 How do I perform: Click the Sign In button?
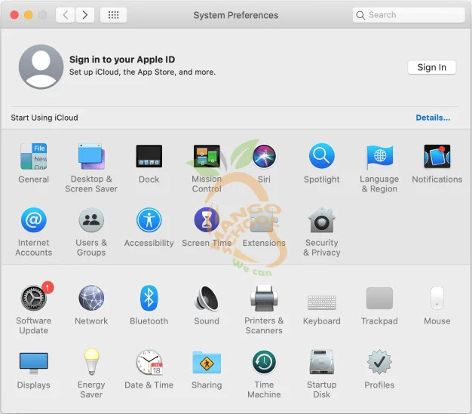click(432, 67)
